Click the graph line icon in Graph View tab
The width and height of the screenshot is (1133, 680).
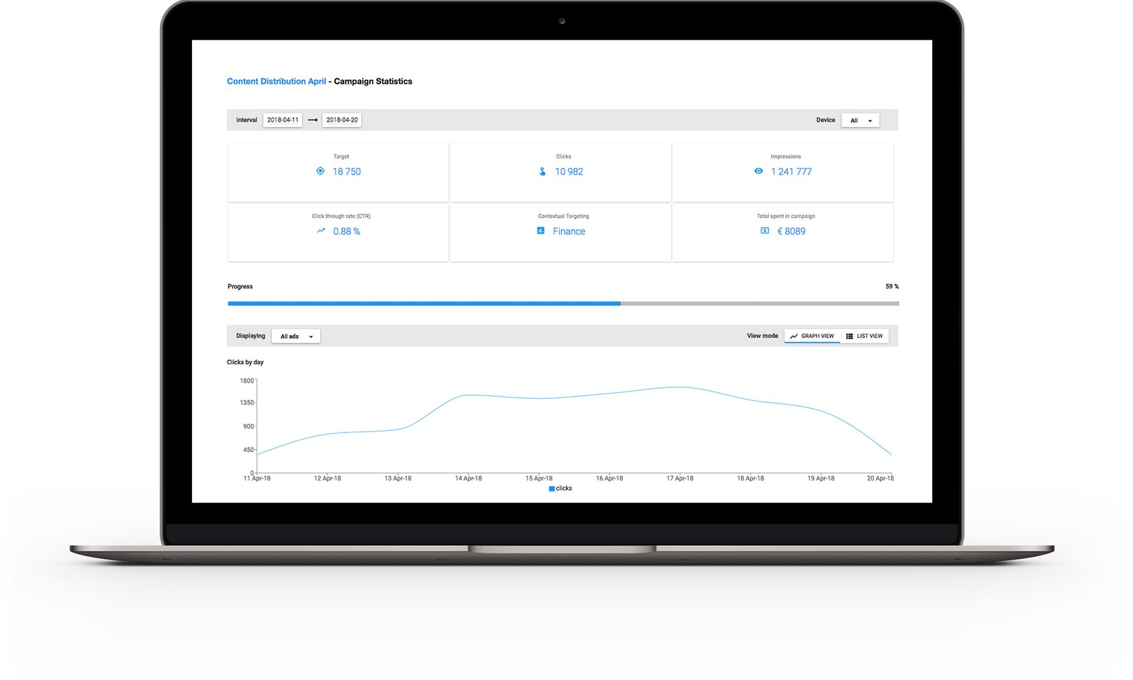(x=794, y=336)
